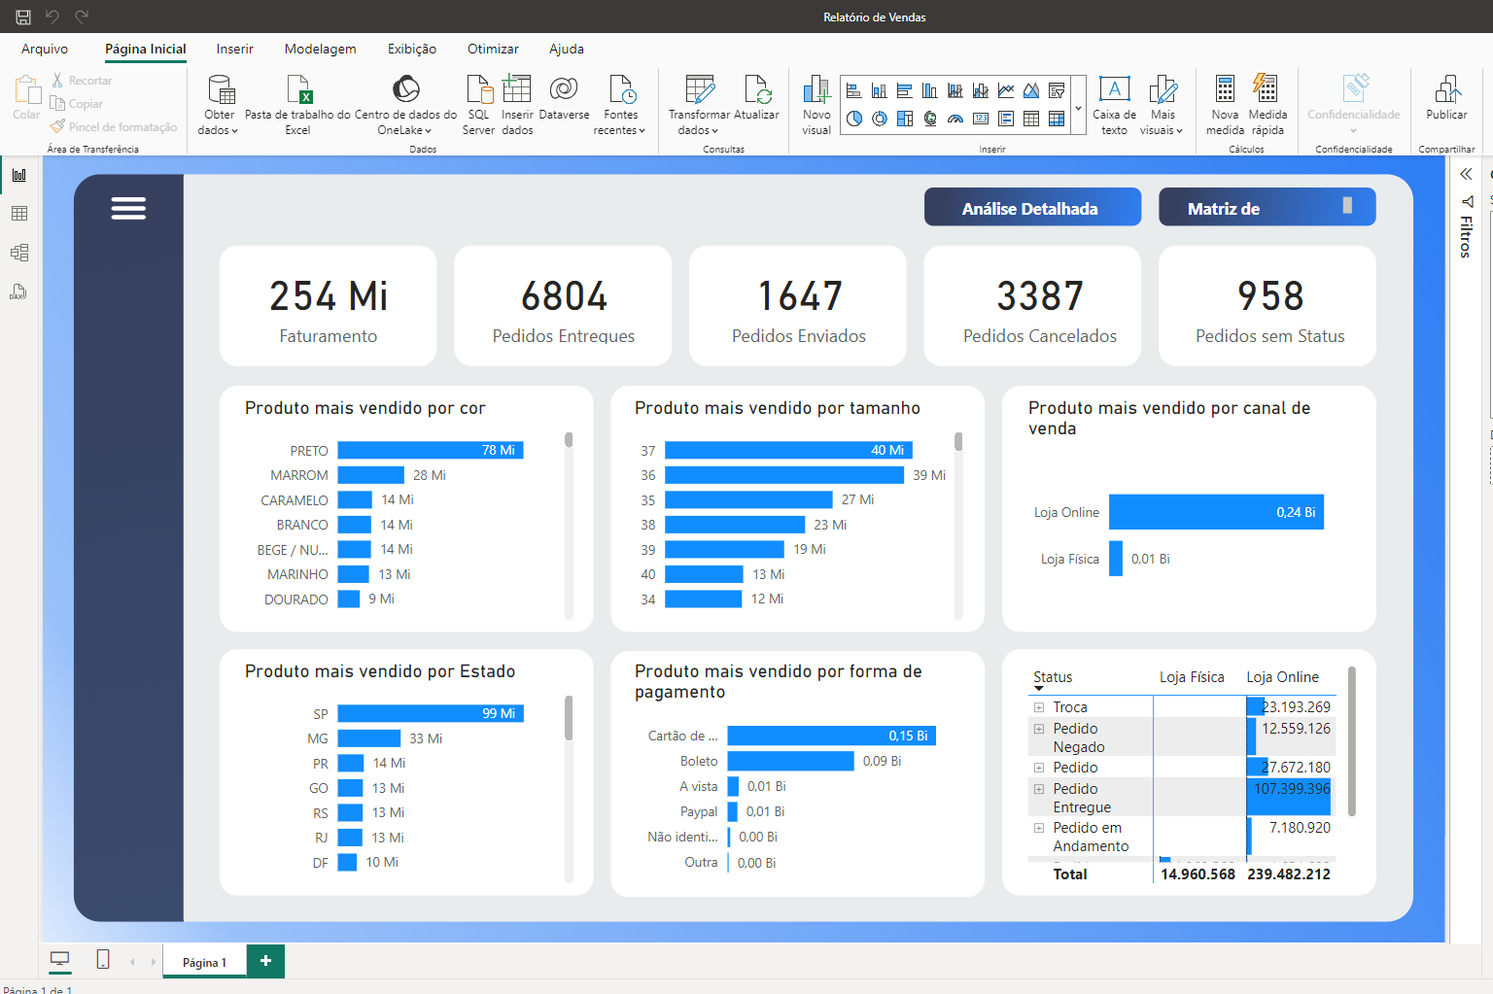Open the model view in left sidebar
This screenshot has width=1493, height=994.
[x=19, y=253]
